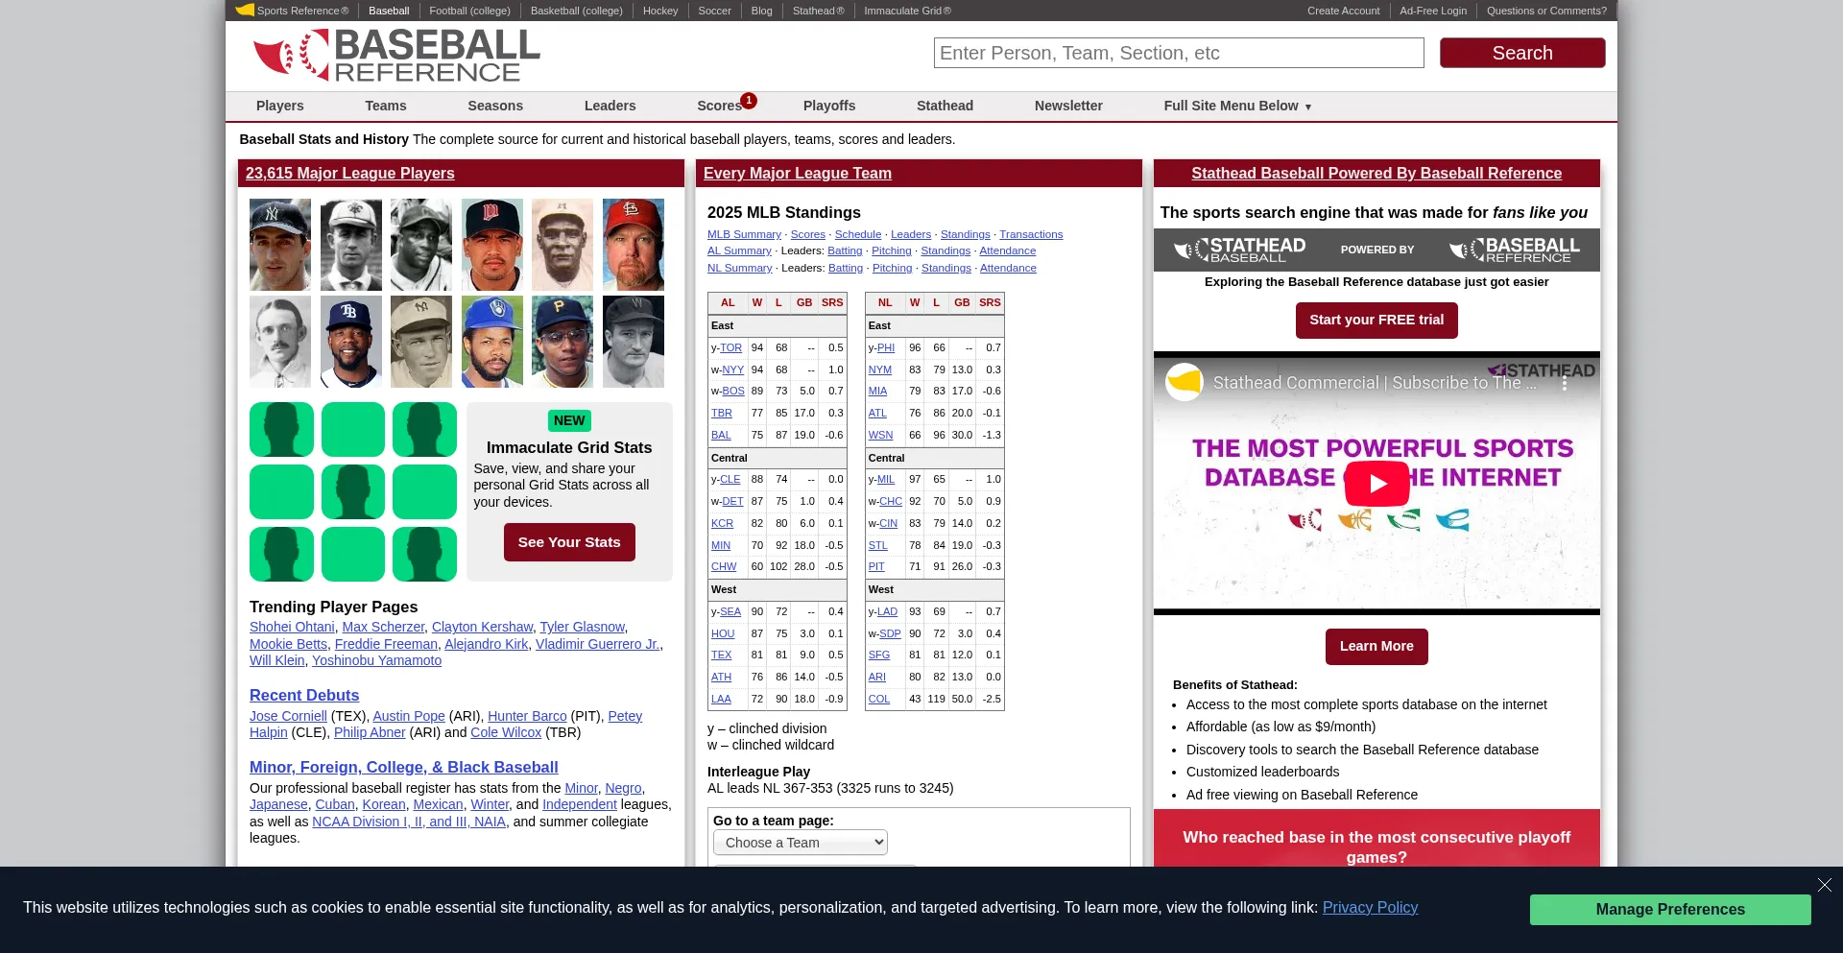Dismiss the cookie notice with the X
This screenshot has width=1843, height=953.
(1824, 885)
